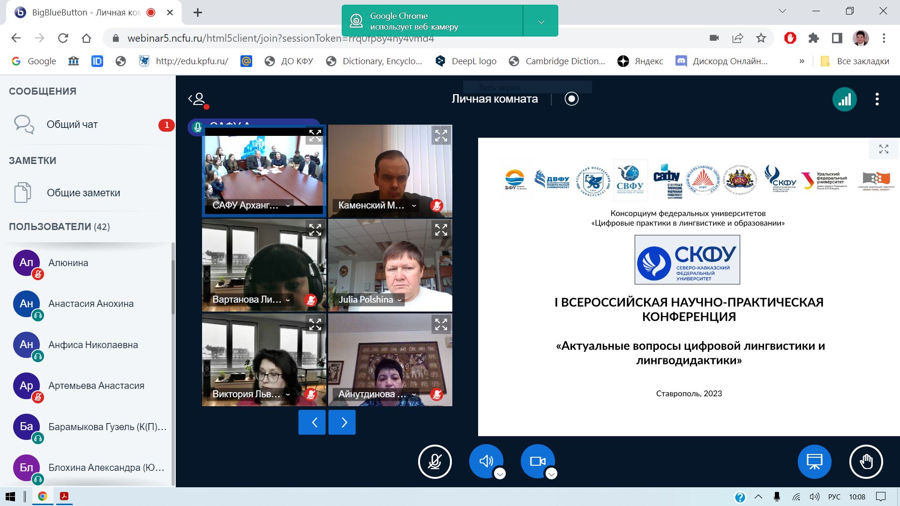Go to the next webcam page

(x=342, y=423)
